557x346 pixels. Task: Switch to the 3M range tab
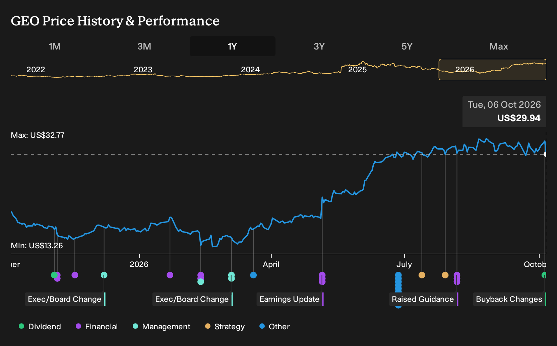pyautogui.click(x=144, y=46)
